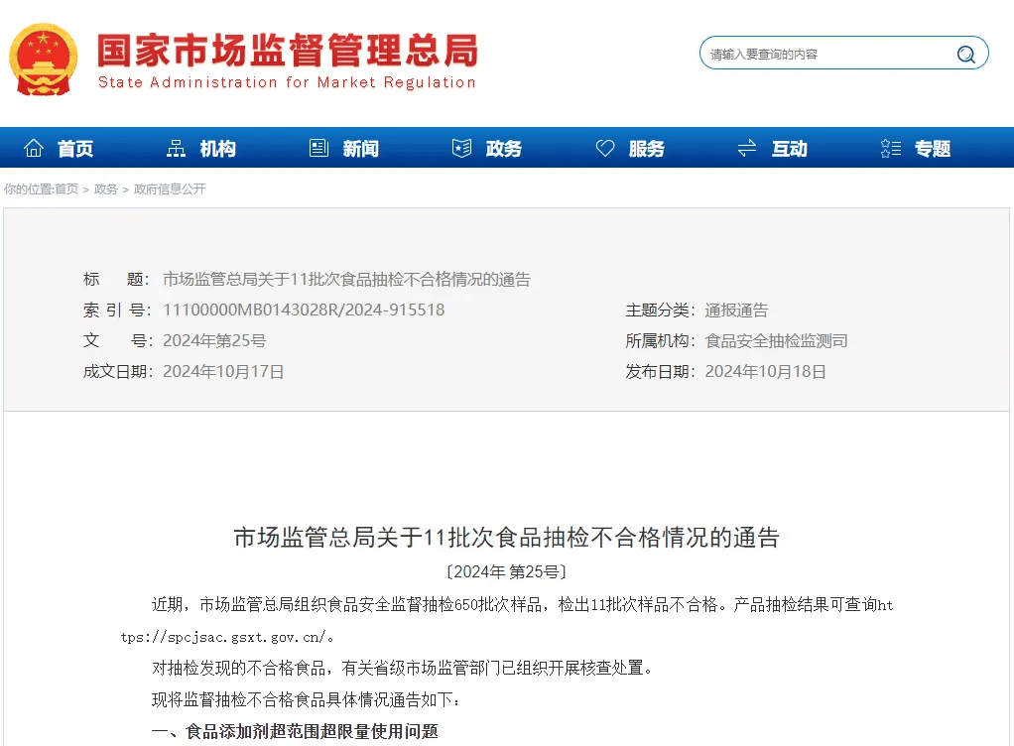1014x746 pixels.
Task: Click the sentence 现将监督抽检不合格食品具体情况通告如下
Action: 306,699
